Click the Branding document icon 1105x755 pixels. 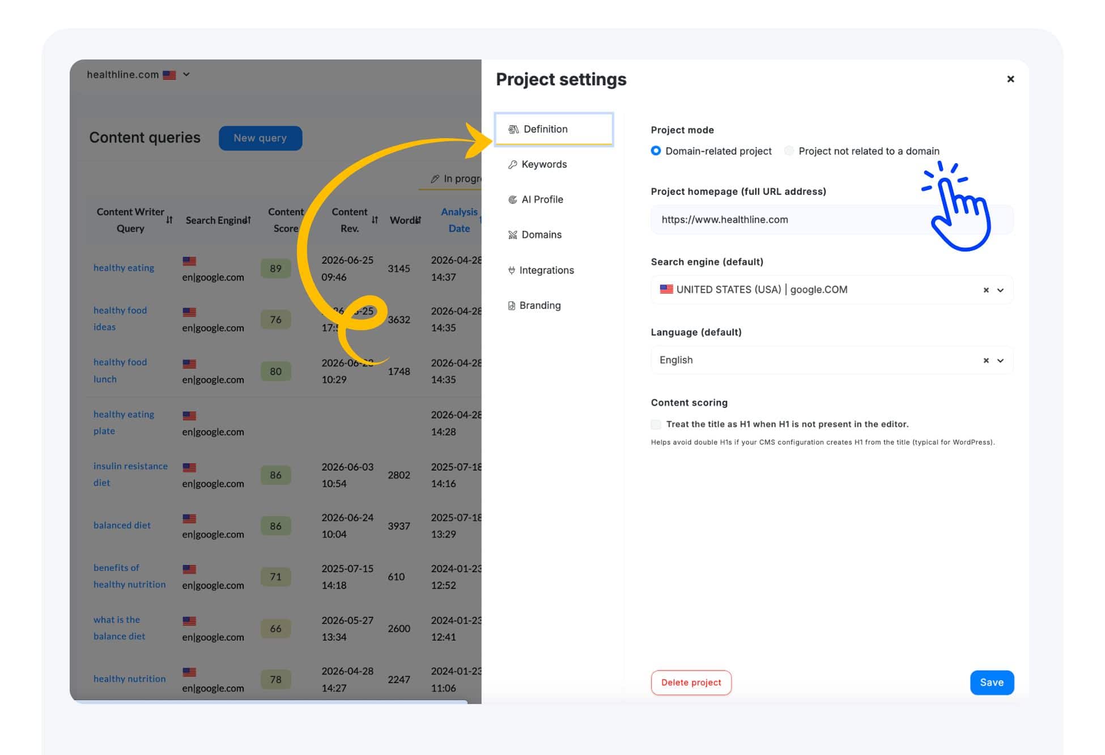[x=511, y=305]
